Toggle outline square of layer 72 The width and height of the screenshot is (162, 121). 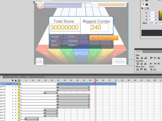click(x=19, y=84)
